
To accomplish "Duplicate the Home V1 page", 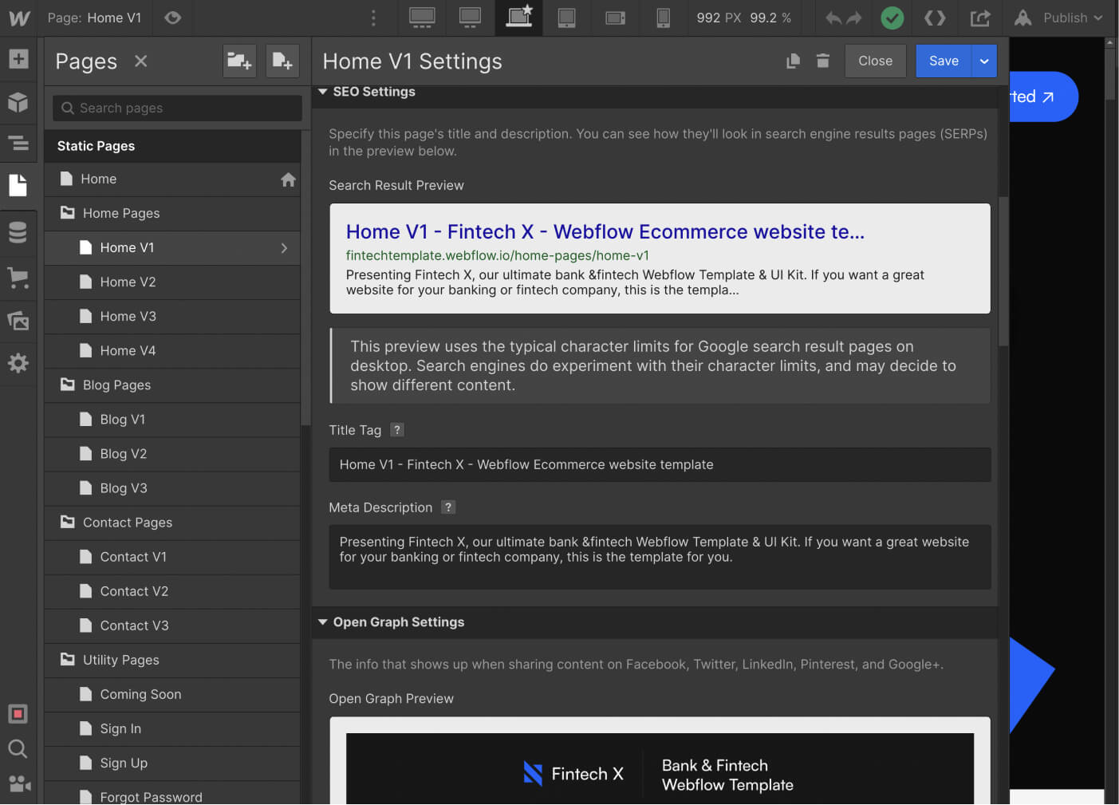I will point(793,61).
